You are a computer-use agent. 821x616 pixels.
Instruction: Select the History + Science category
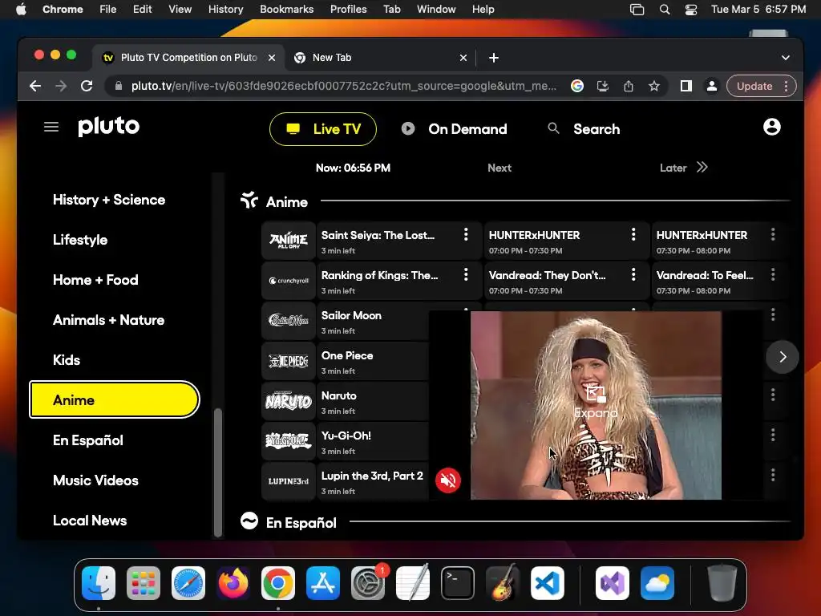(x=109, y=200)
